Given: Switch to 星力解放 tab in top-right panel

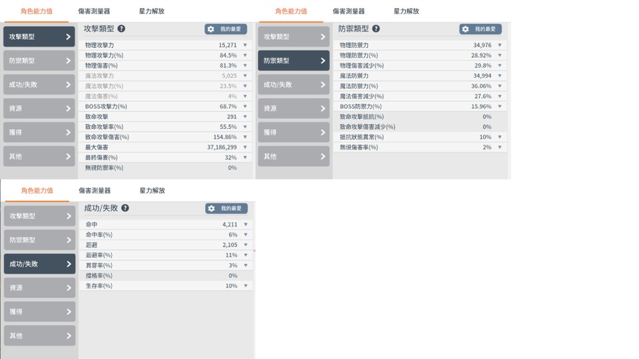Looking at the screenshot, I should pos(406,11).
